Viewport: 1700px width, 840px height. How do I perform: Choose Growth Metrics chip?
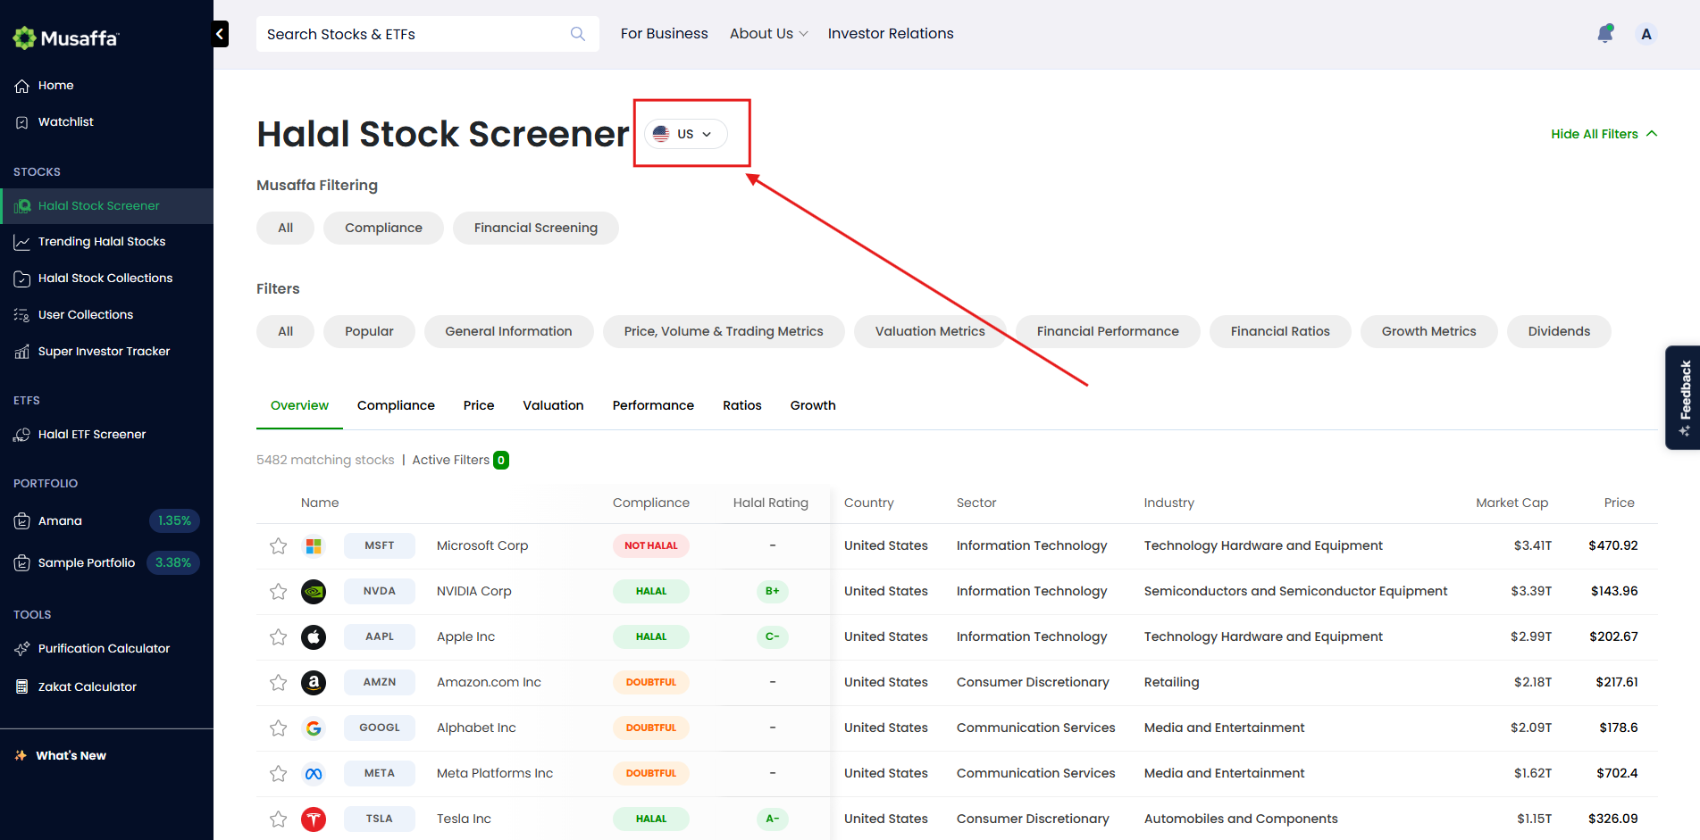1428,331
